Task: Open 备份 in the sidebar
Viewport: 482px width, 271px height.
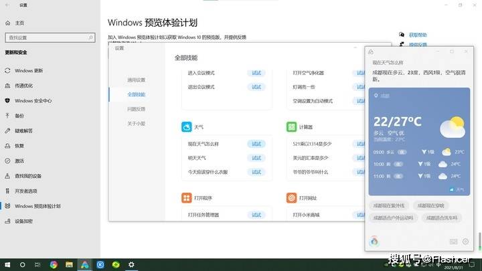Action: pos(15,116)
